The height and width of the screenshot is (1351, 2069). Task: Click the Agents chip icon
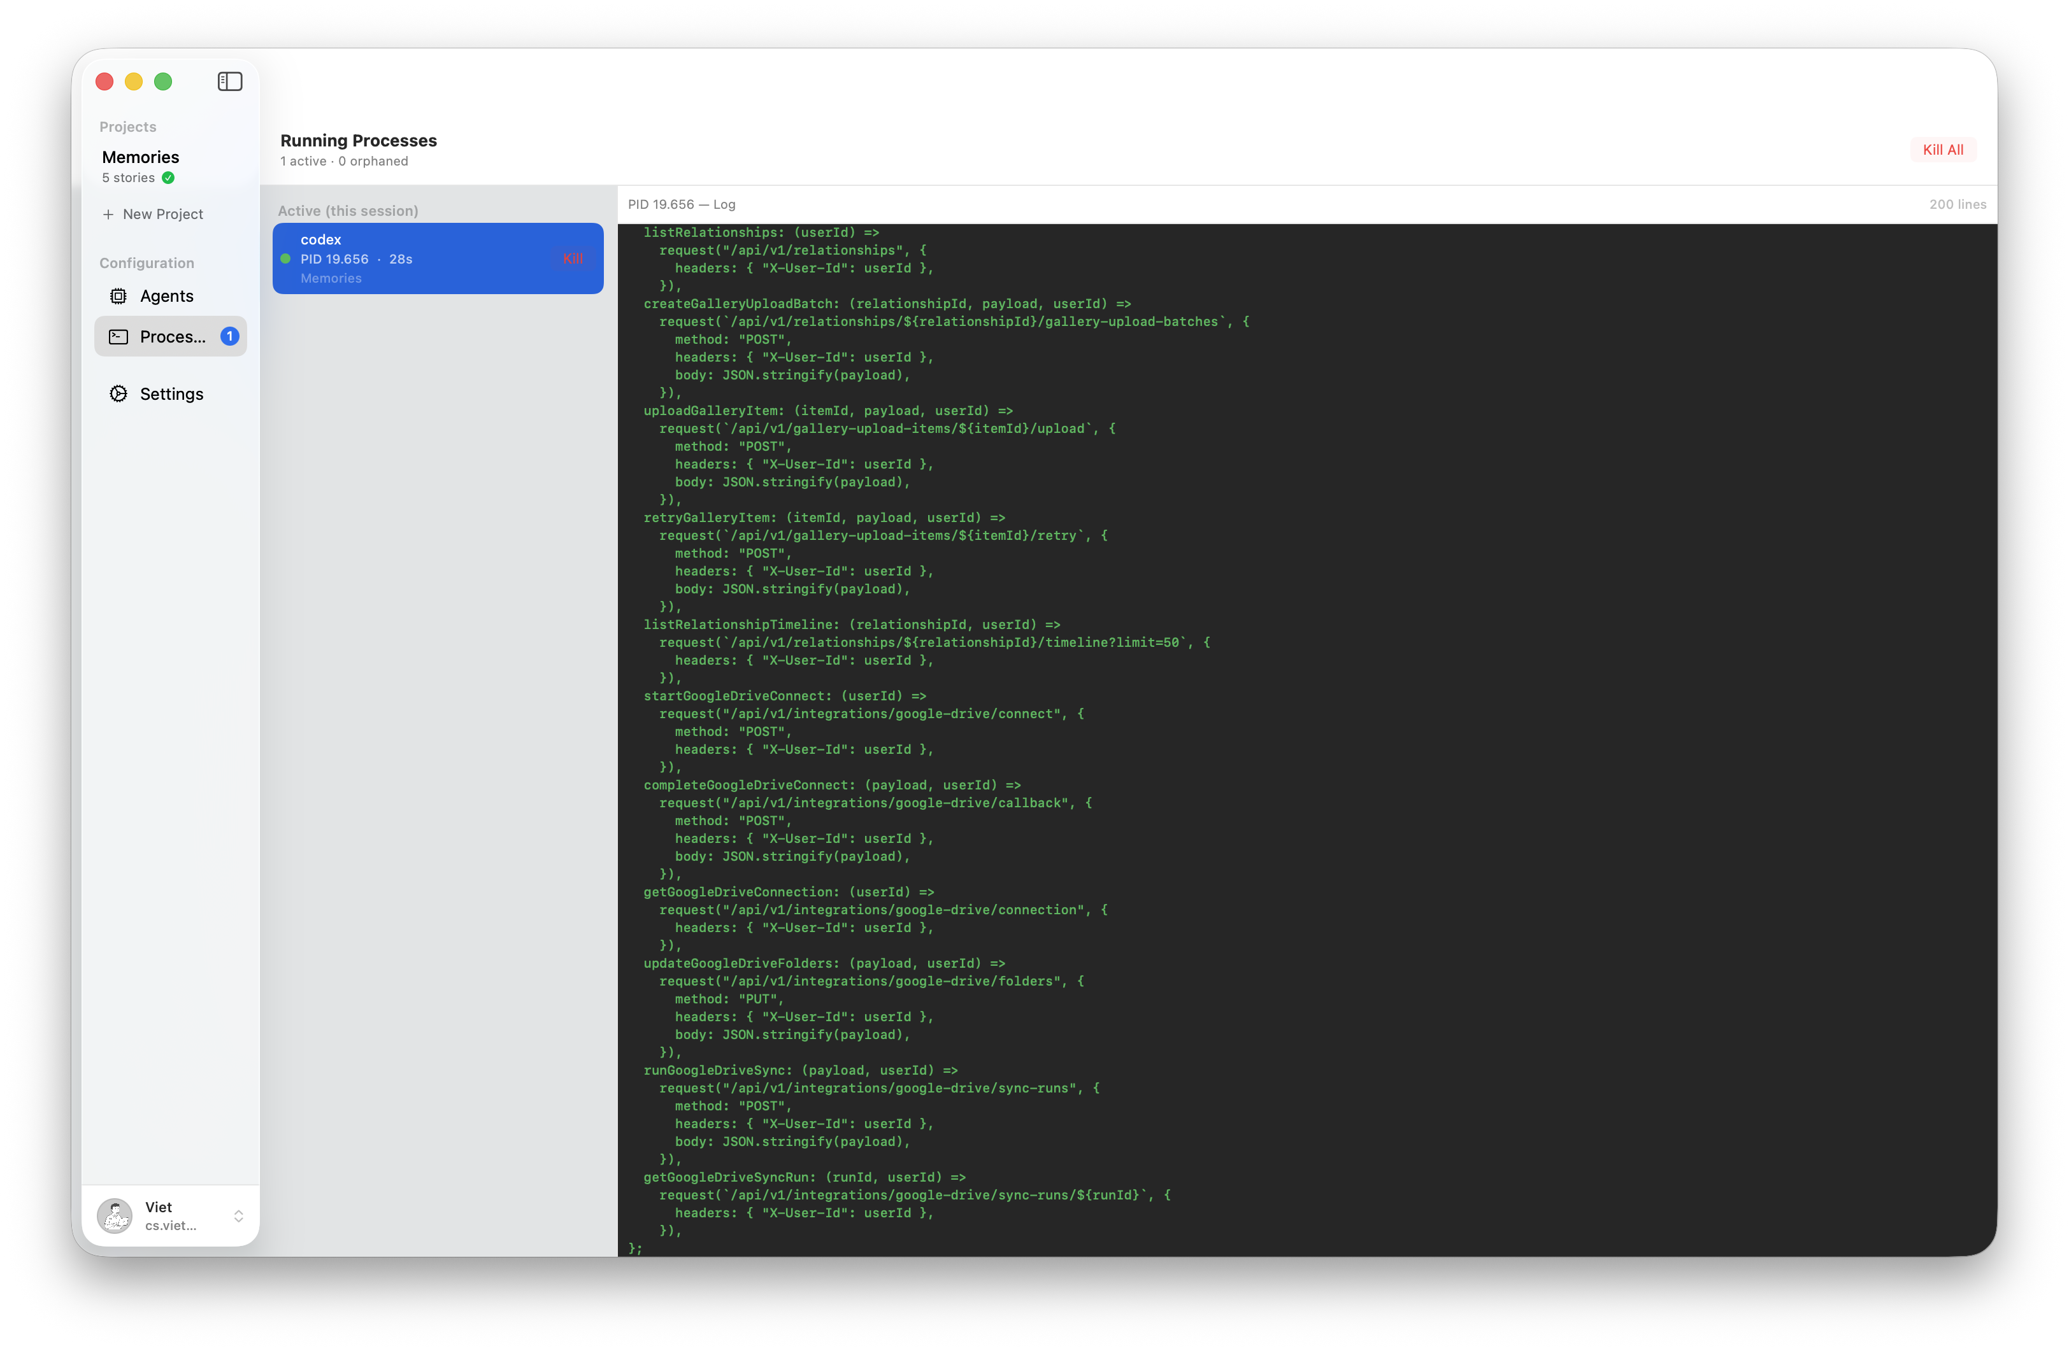pos(118,296)
